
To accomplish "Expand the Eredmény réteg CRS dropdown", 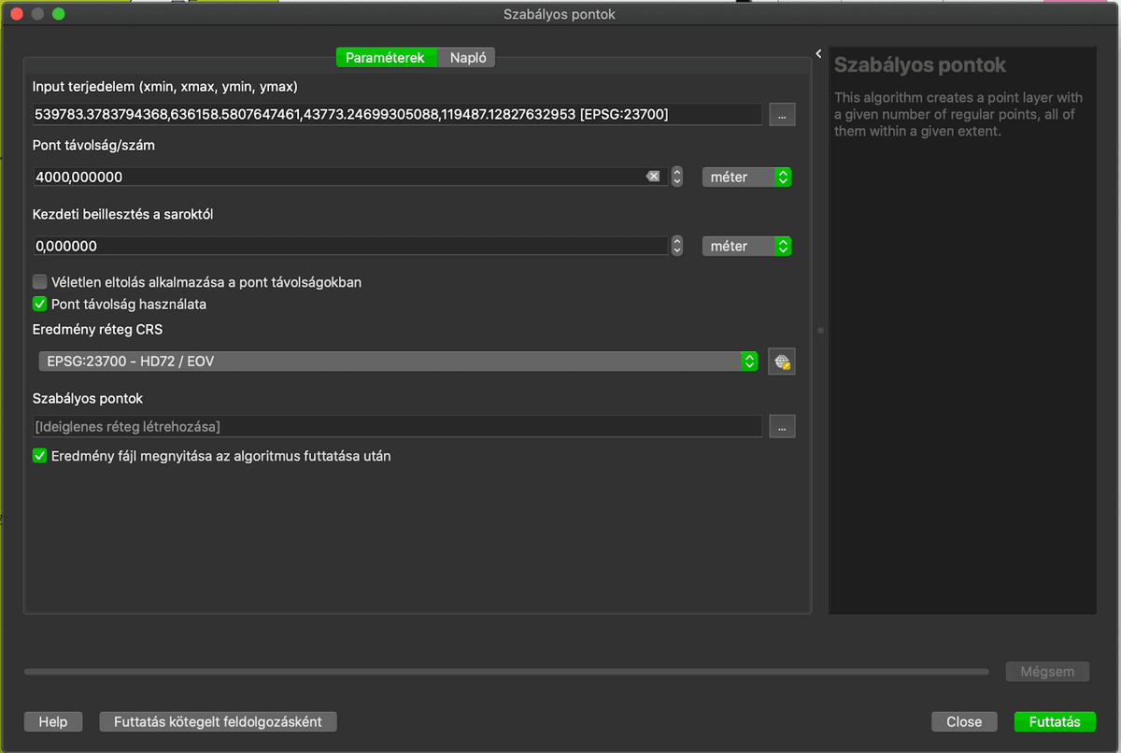I will pyautogui.click(x=397, y=362).
